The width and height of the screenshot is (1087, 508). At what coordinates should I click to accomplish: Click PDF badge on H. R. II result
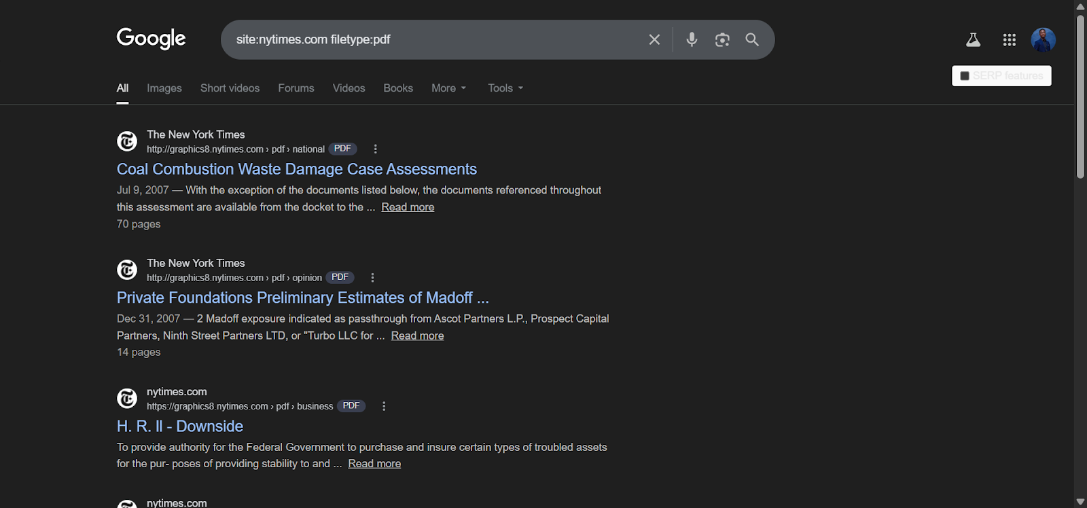[351, 406]
